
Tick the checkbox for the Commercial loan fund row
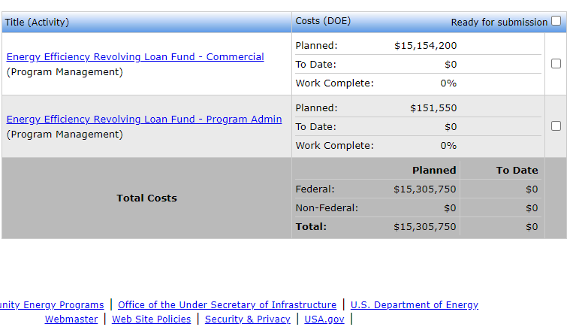click(556, 64)
